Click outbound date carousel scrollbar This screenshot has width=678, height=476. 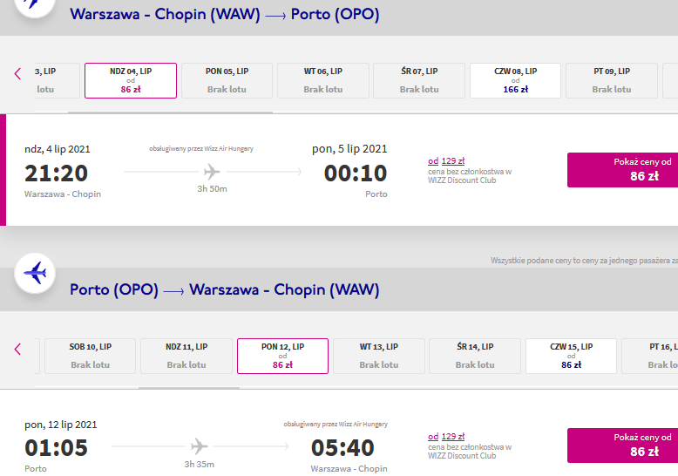(x=170, y=112)
